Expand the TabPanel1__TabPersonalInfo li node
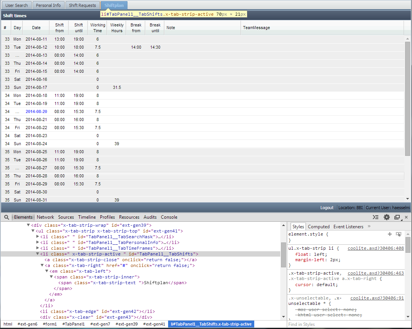The image size is (412, 329). click(38, 242)
